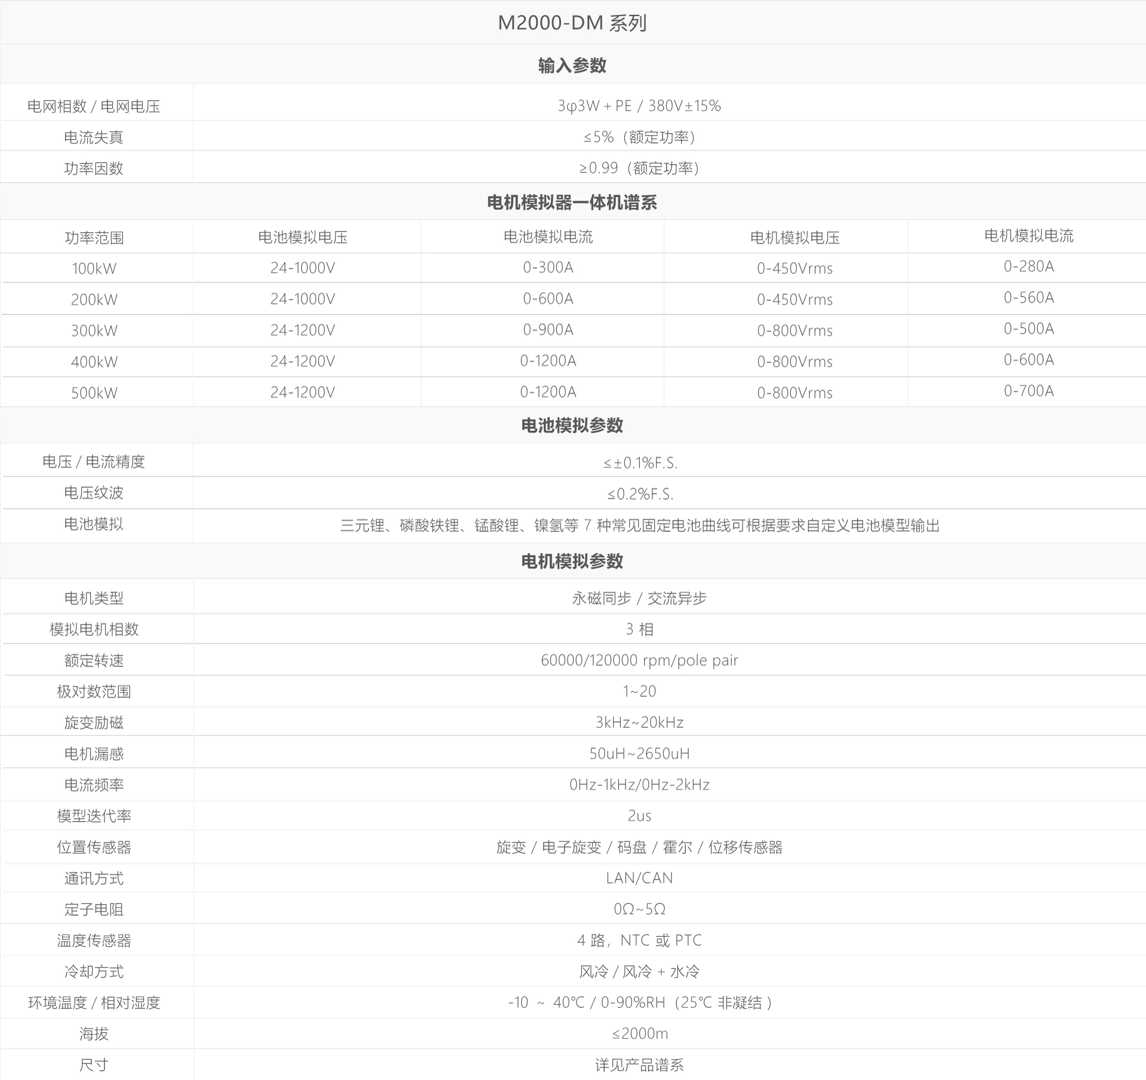Click the 60000/120000 rpm/pole pair value

point(639,660)
